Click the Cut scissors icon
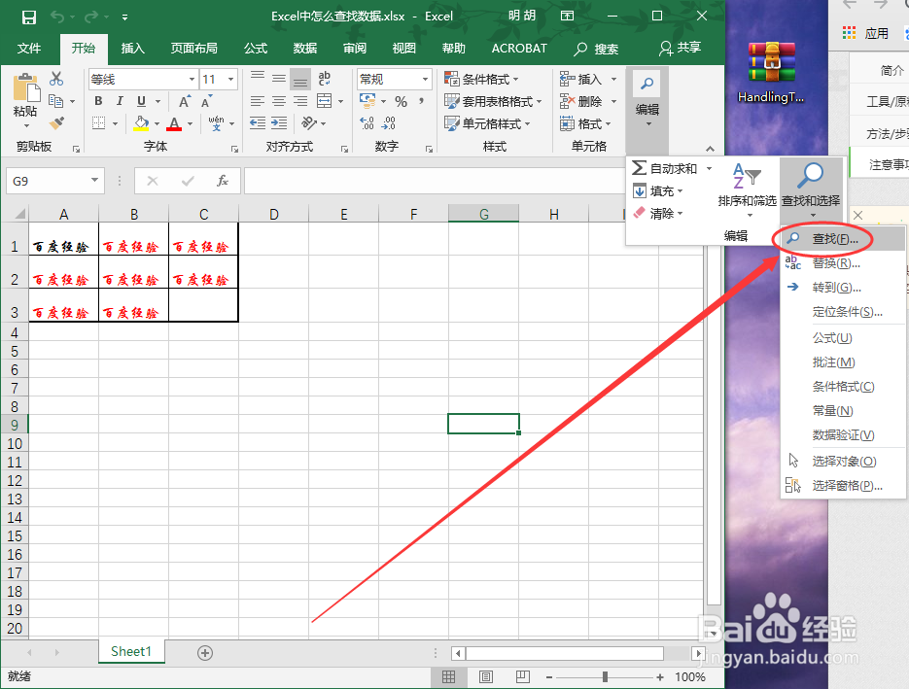 tap(56, 79)
